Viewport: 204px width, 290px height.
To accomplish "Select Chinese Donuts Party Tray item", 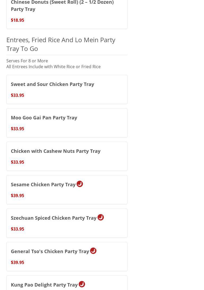I will (x=62, y=6).
